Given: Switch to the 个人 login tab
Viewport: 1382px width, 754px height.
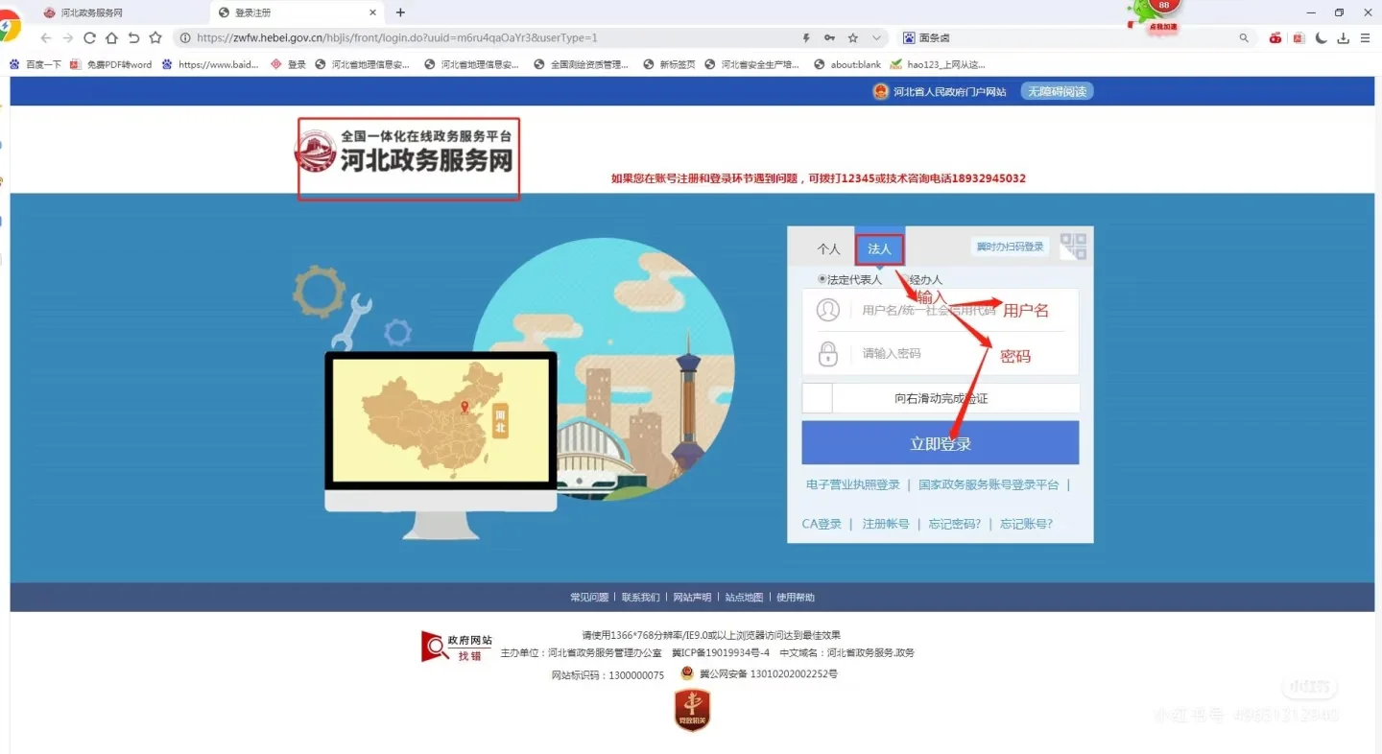Looking at the screenshot, I should click(x=827, y=248).
